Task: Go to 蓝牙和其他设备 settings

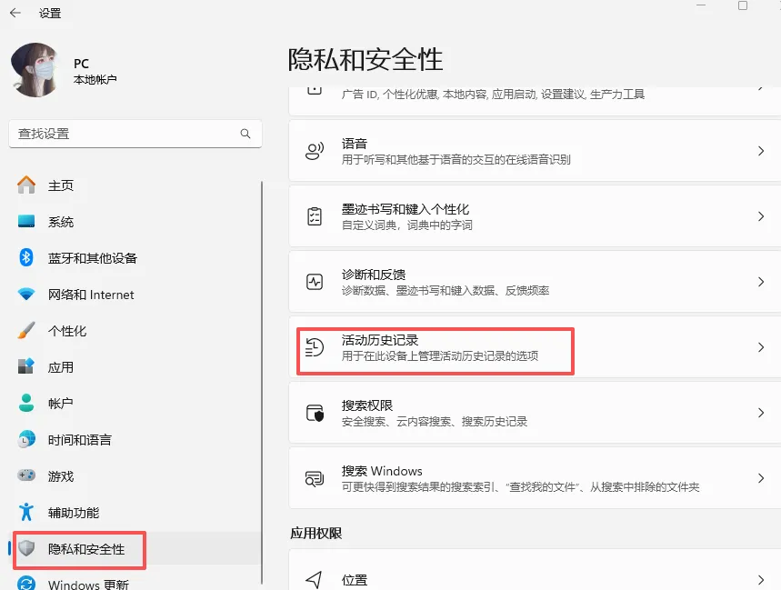Action: coord(135,258)
